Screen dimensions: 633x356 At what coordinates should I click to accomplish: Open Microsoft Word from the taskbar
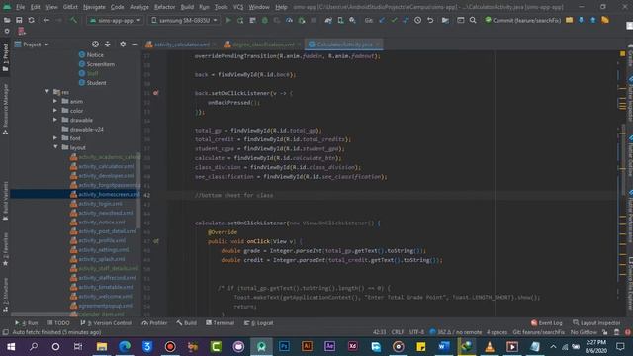coord(444,346)
